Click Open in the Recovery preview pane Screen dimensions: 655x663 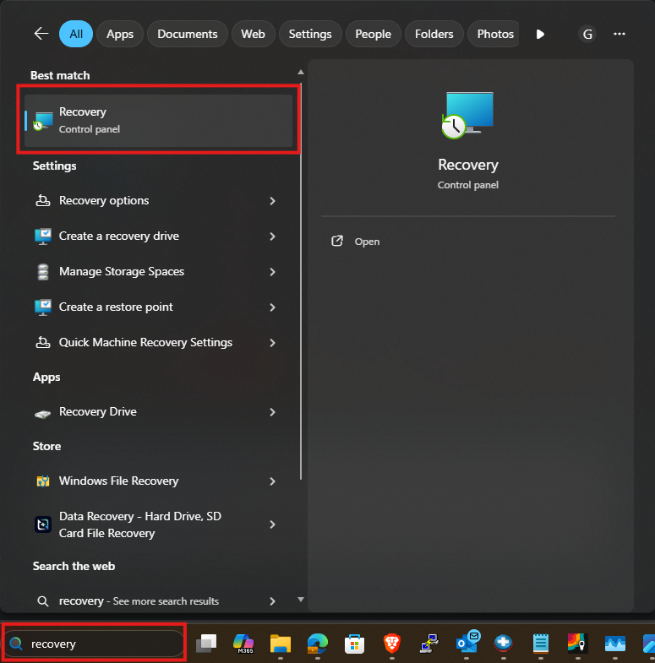click(367, 242)
